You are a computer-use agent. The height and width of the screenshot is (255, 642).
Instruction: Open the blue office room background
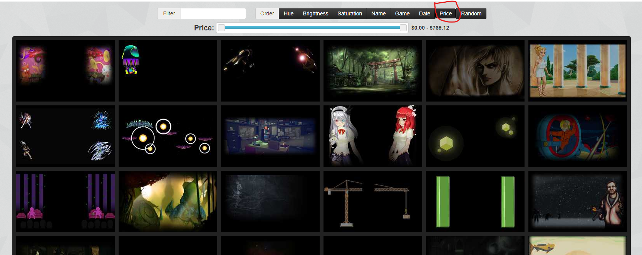tap(270, 136)
